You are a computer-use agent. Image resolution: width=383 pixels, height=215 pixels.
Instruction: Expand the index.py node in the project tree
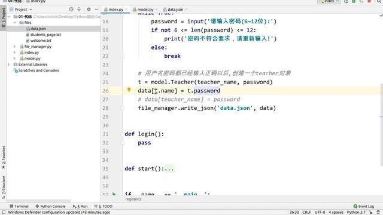14,53
